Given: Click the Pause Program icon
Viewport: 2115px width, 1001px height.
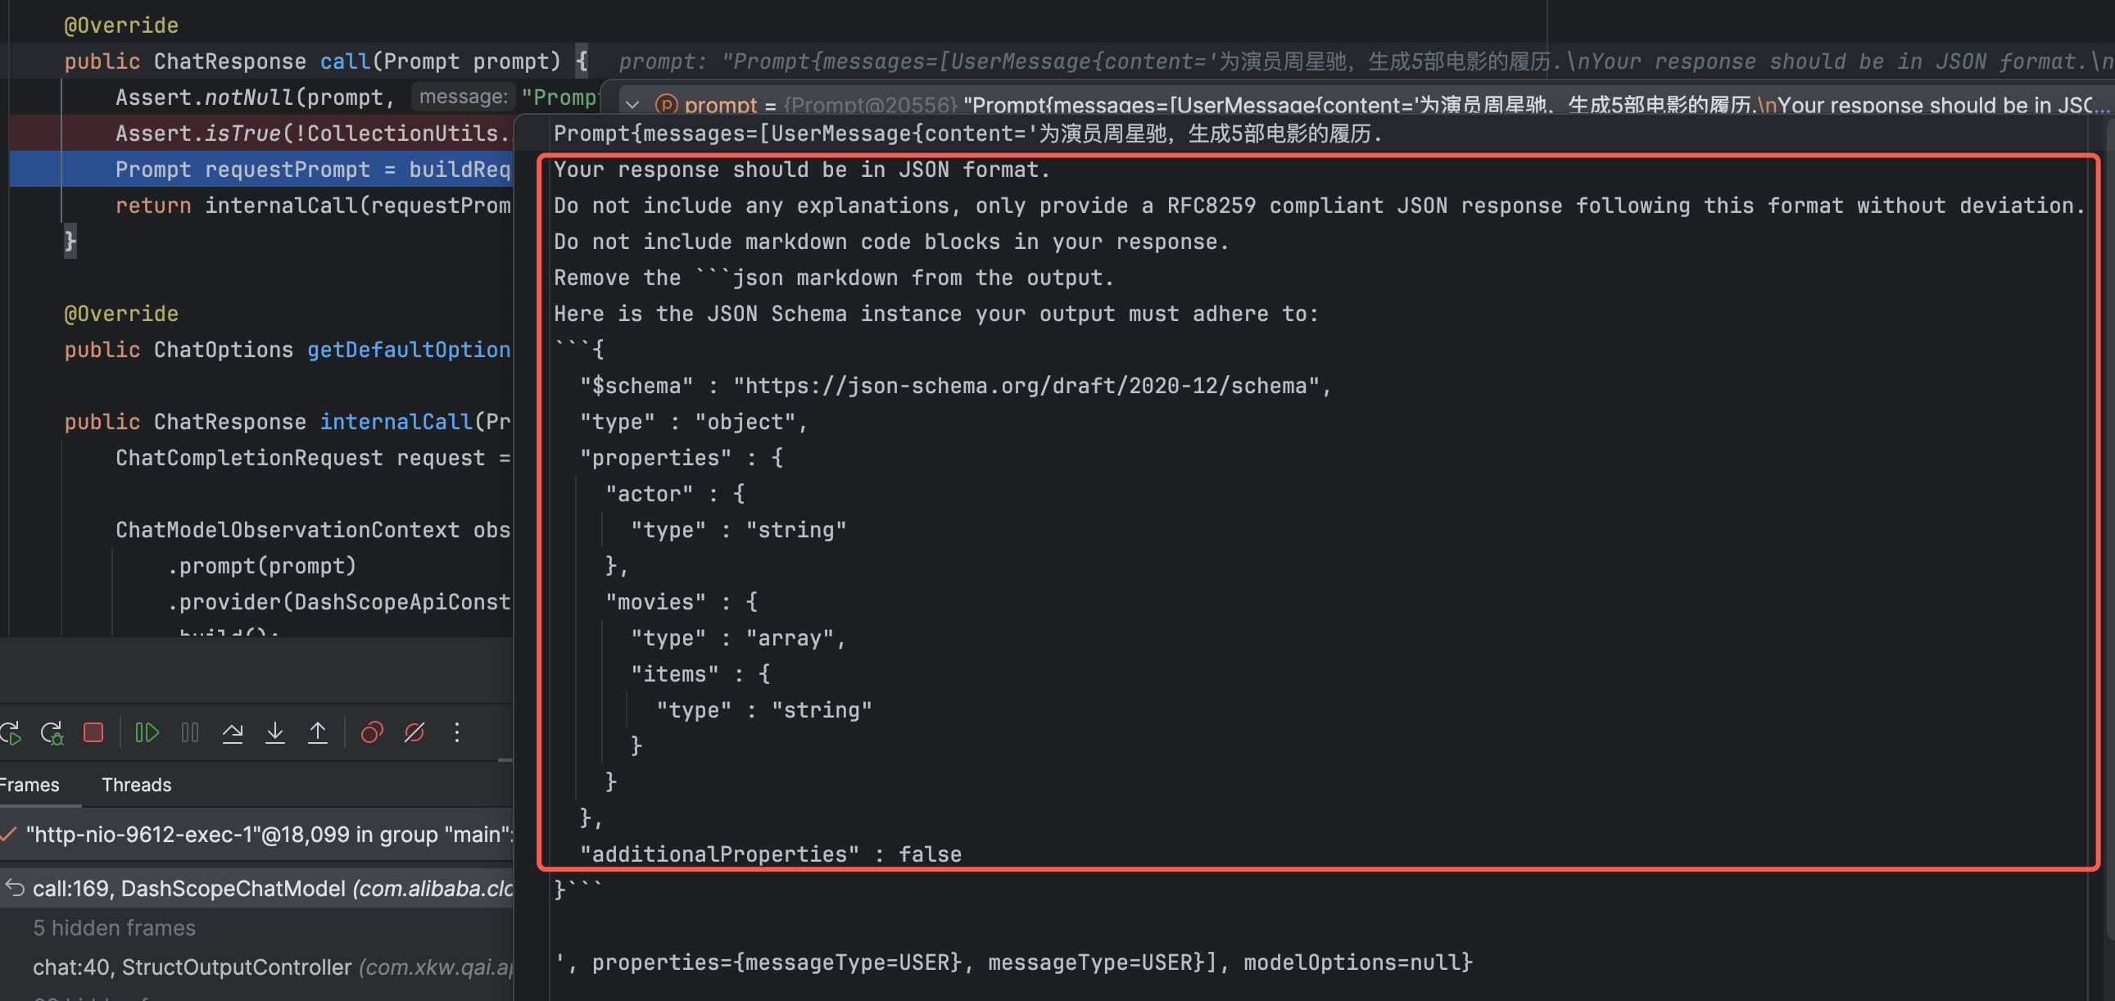Looking at the screenshot, I should [190, 731].
